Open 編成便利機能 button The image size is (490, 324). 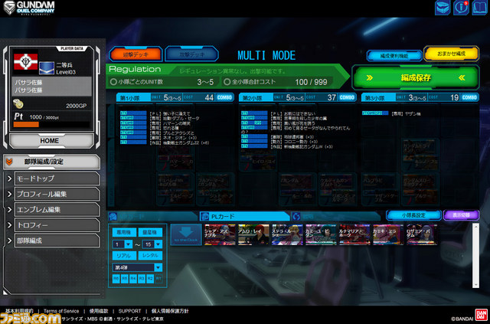click(x=394, y=56)
